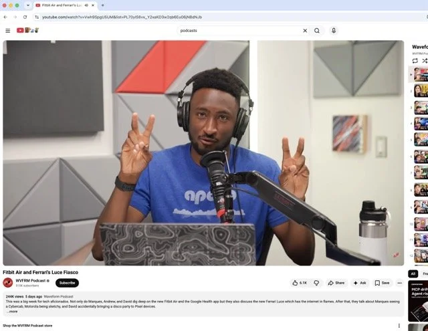The height and width of the screenshot is (331, 428).
Task: Open the 'Waveform Podcast' link in description
Action: (58, 297)
